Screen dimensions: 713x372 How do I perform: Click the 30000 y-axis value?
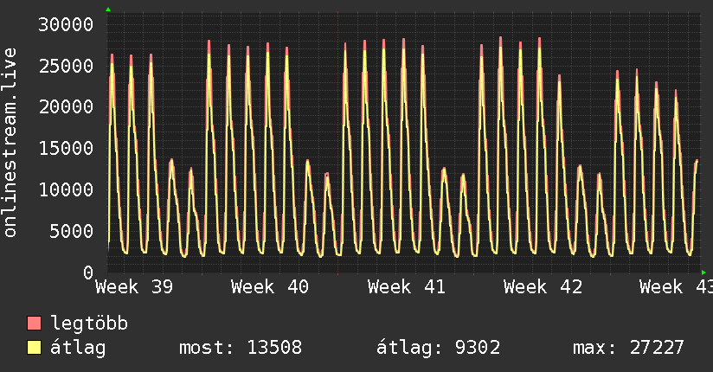(66, 24)
